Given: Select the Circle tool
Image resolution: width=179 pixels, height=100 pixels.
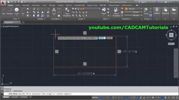Looking at the screenshot, I should [x=17, y=11].
